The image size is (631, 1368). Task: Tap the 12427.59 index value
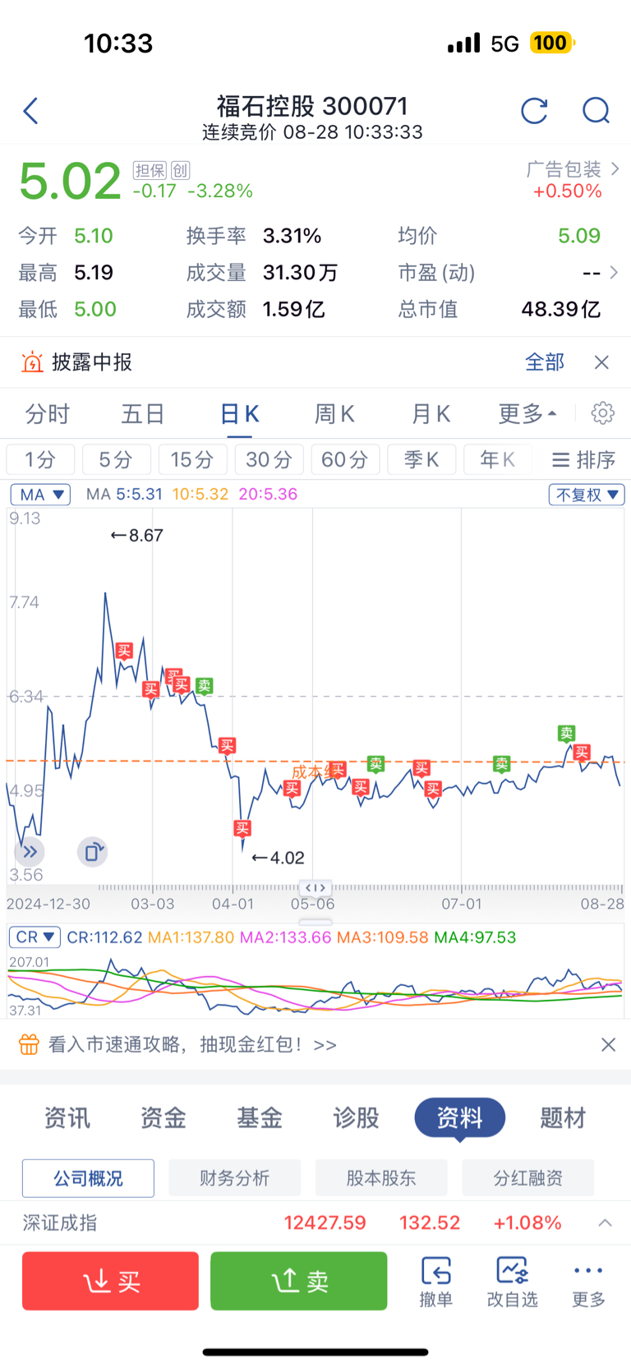(325, 1223)
